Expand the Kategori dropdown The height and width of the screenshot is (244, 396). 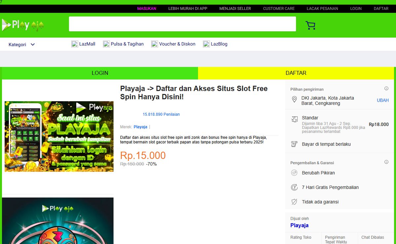coord(22,45)
